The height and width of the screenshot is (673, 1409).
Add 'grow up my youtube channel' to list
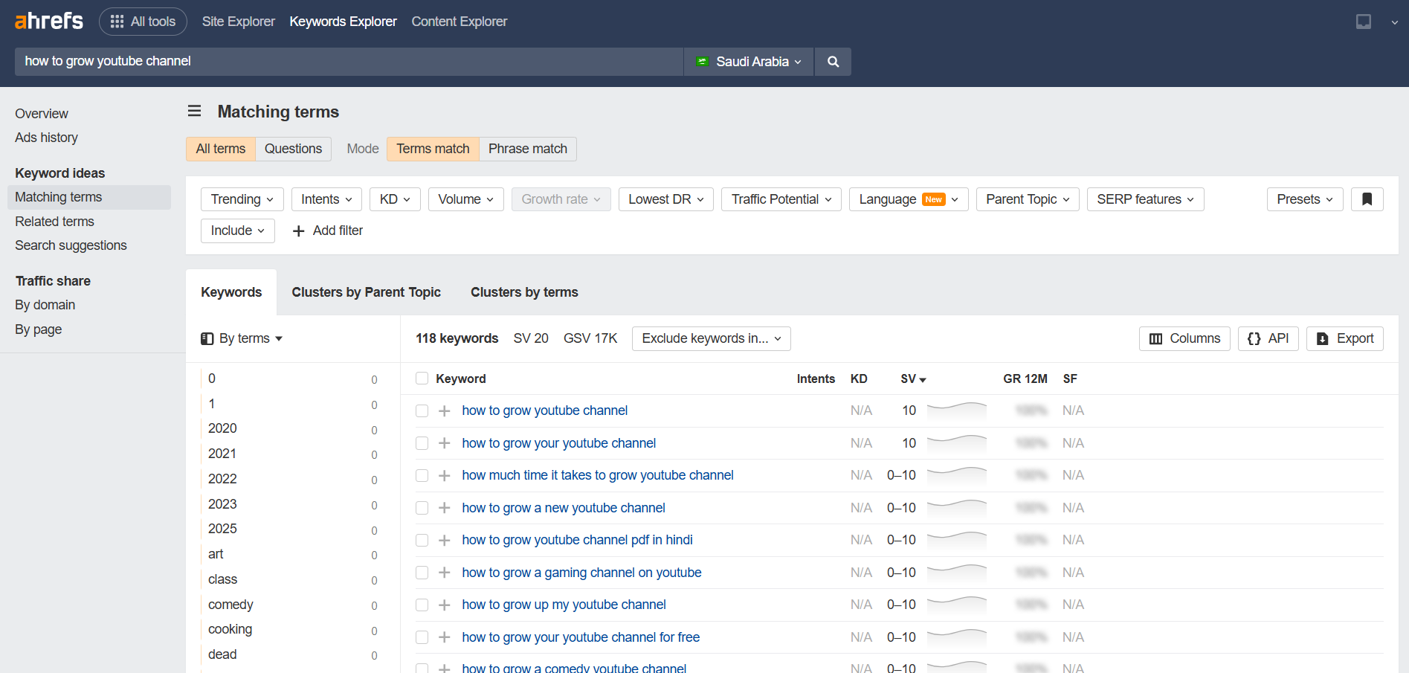click(x=444, y=605)
